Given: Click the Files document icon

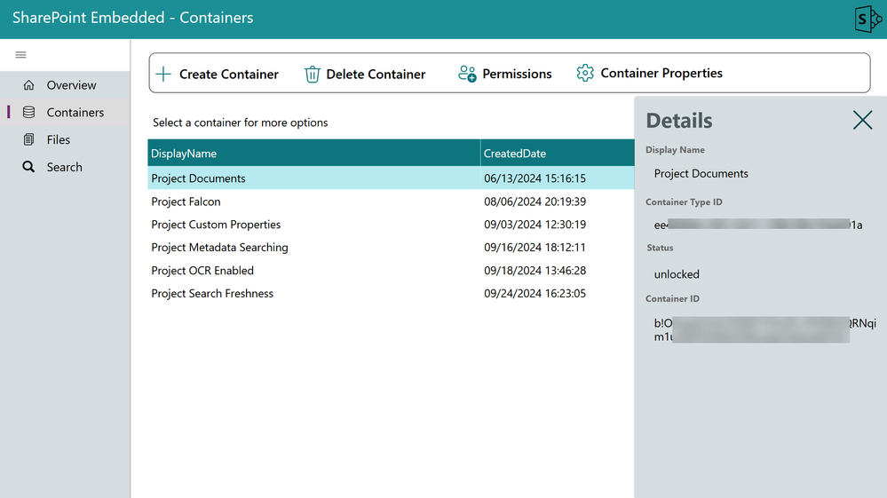Looking at the screenshot, I should (28, 139).
